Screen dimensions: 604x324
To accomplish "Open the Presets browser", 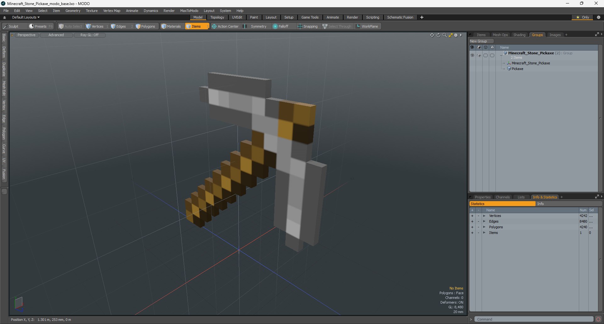I will (x=40, y=26).
